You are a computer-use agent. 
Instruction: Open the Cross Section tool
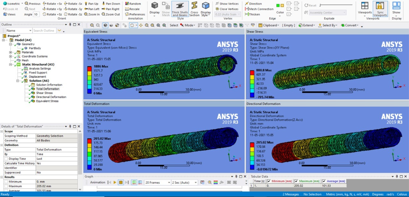click(x=194, y=9)
